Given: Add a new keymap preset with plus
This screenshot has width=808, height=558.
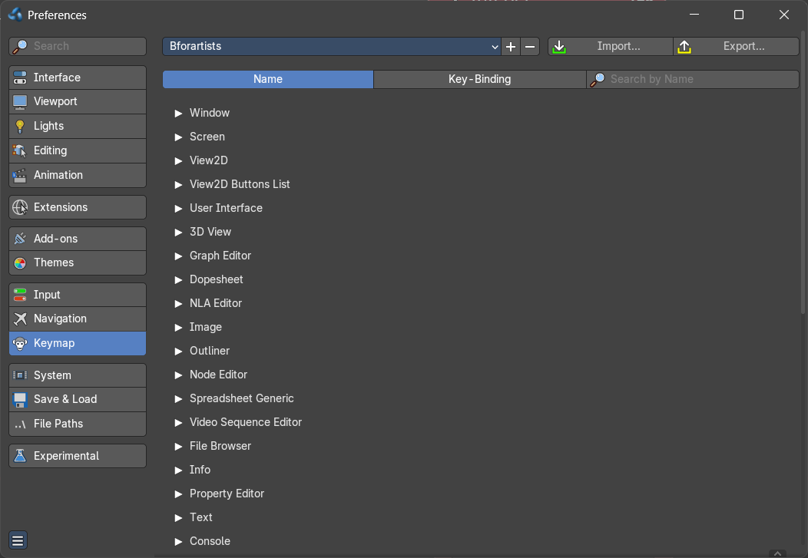Looking at the screenshot, I should pos(511,46).
